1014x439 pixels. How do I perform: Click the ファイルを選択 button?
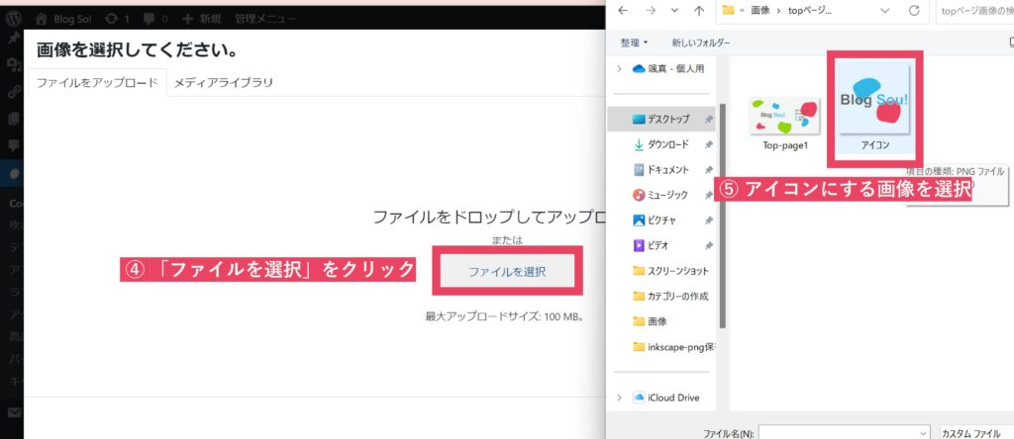pos(506,271)
